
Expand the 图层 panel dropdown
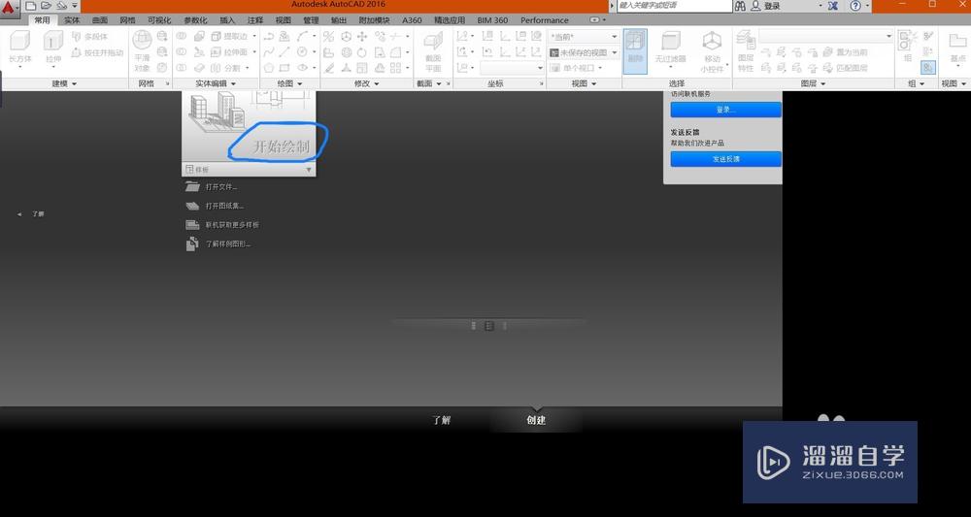coord(813,83)
